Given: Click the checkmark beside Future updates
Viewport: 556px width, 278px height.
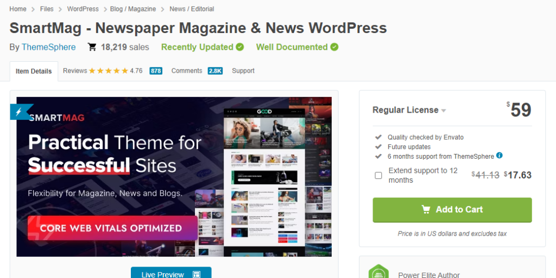Looking at the screenshot, I should click(x=378, y=146).
